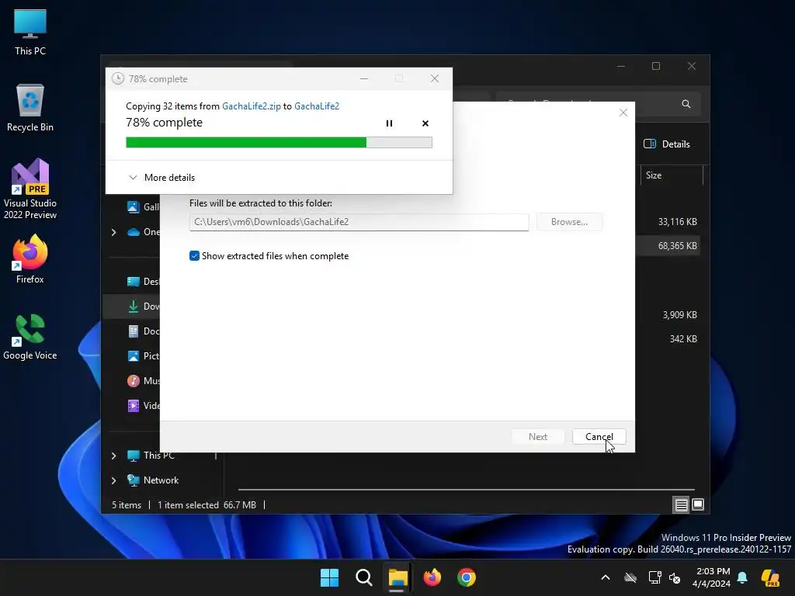The image size is (795, 596).
Task: Click GachaLife2 destination folder link
Action: (317, 106)
